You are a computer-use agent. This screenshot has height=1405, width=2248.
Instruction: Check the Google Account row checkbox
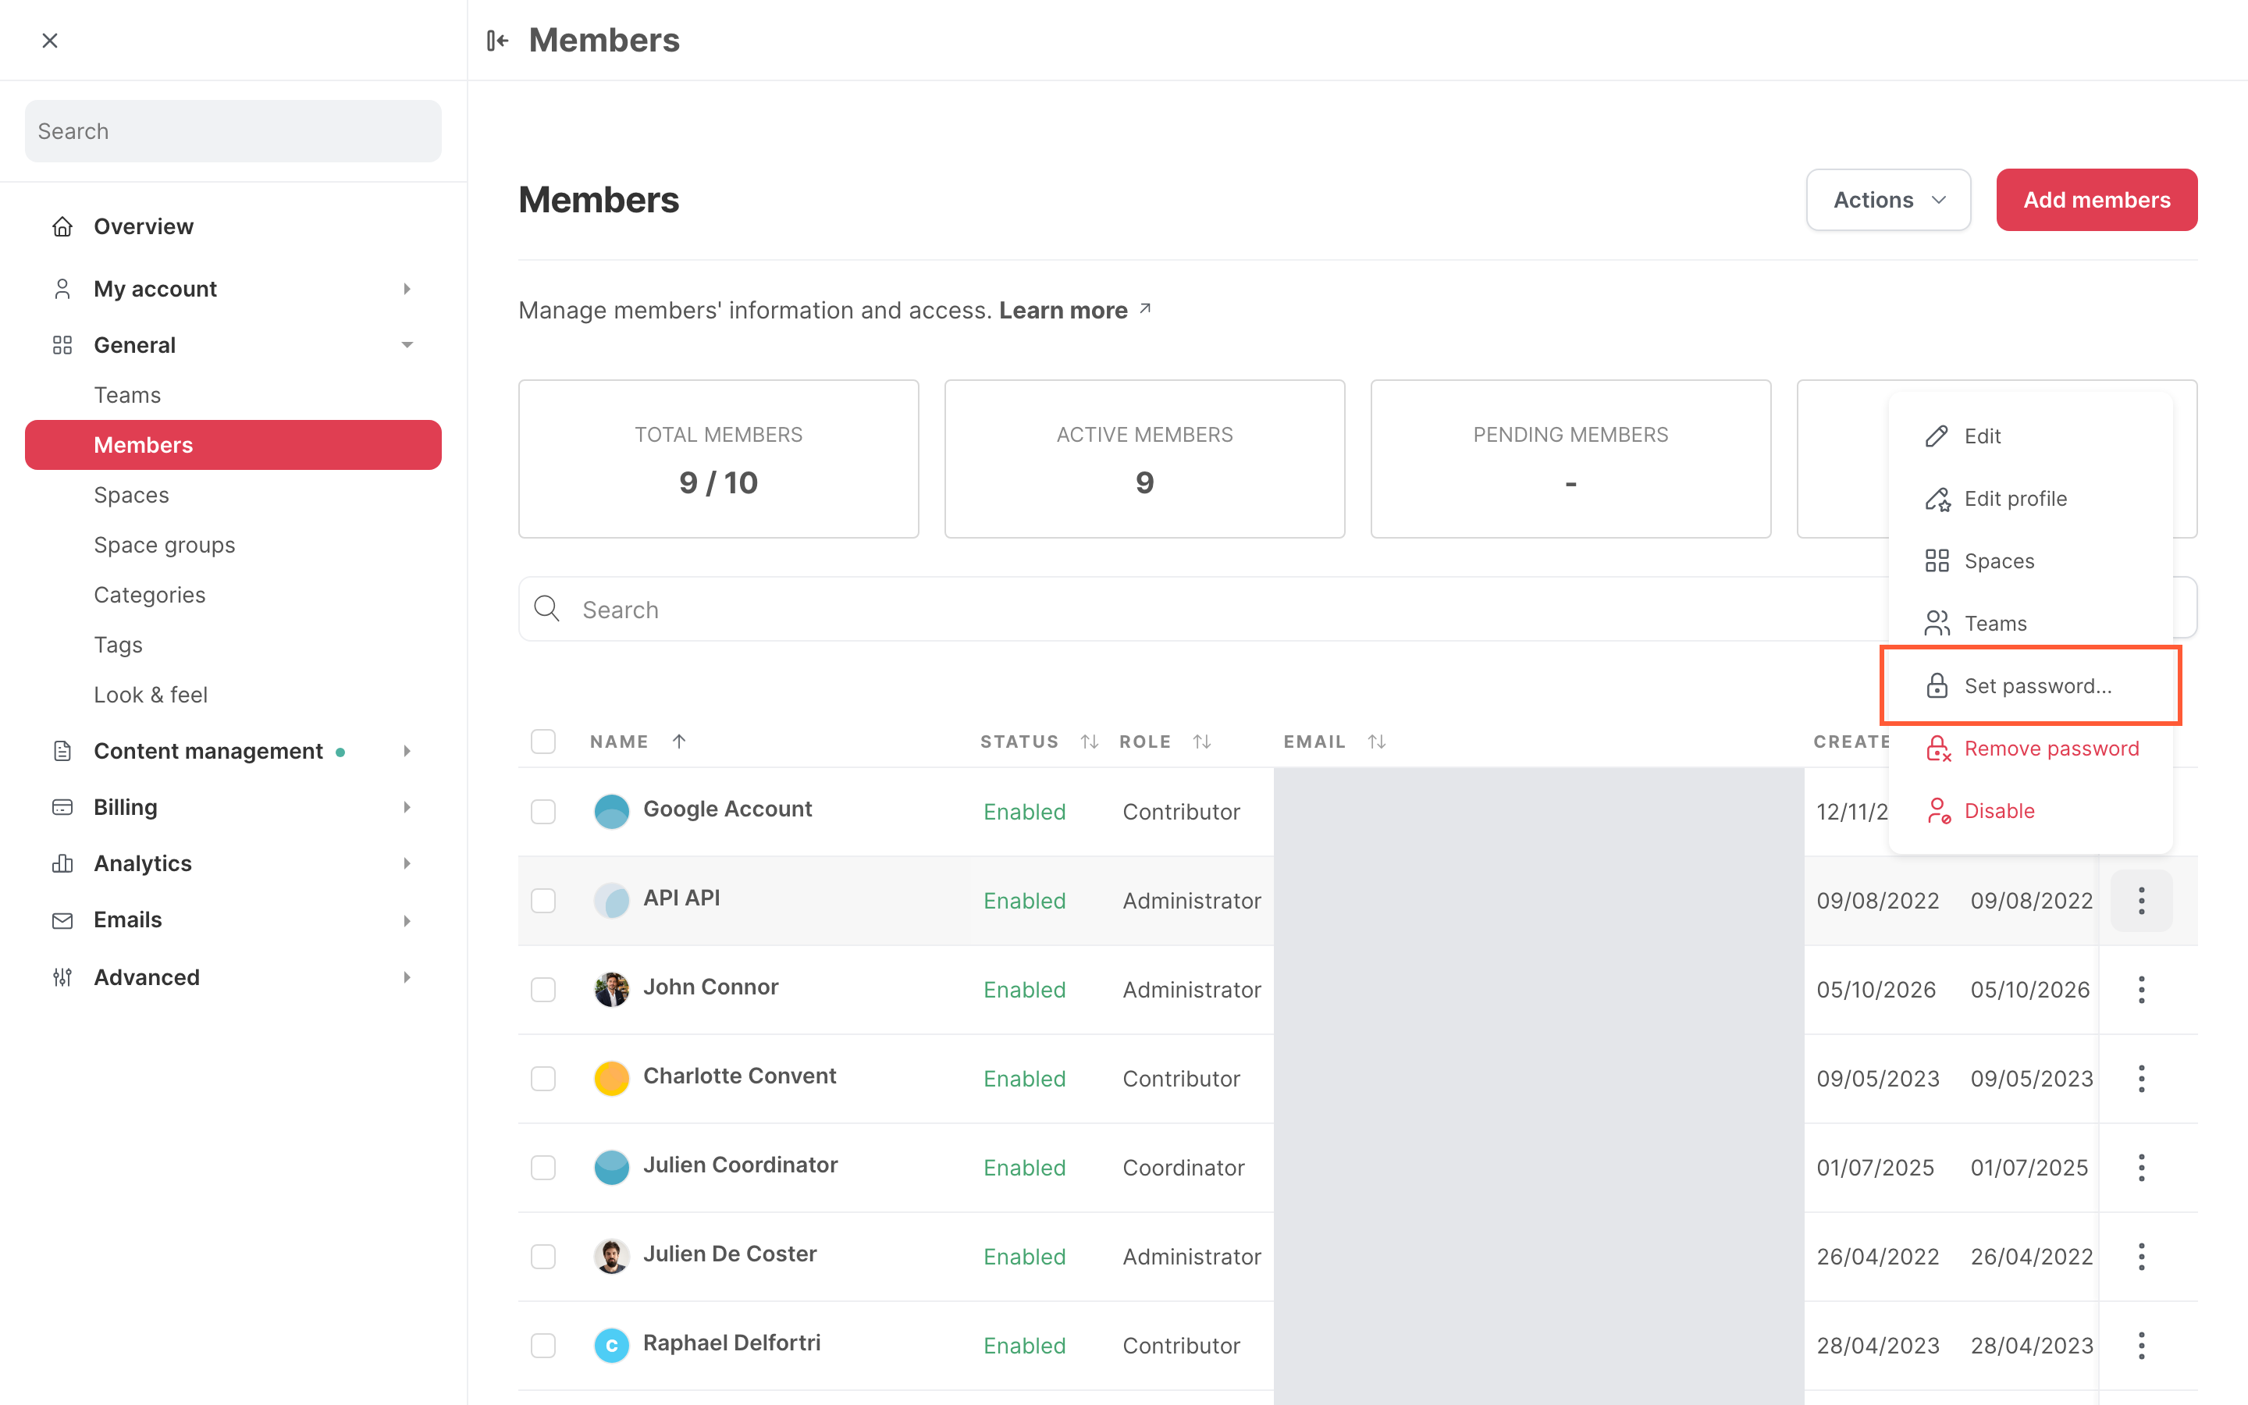pyautogui.click(x=543, y=811)
